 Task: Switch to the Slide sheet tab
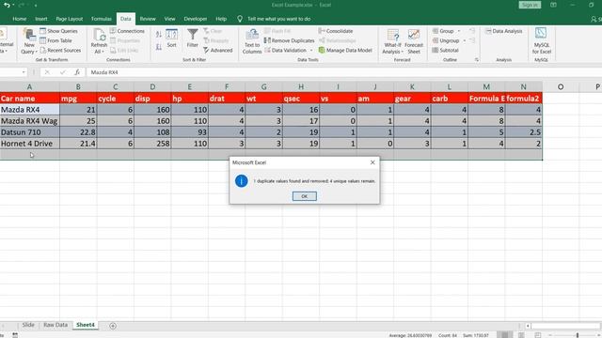pyautogui.click(x=28, y=325)
